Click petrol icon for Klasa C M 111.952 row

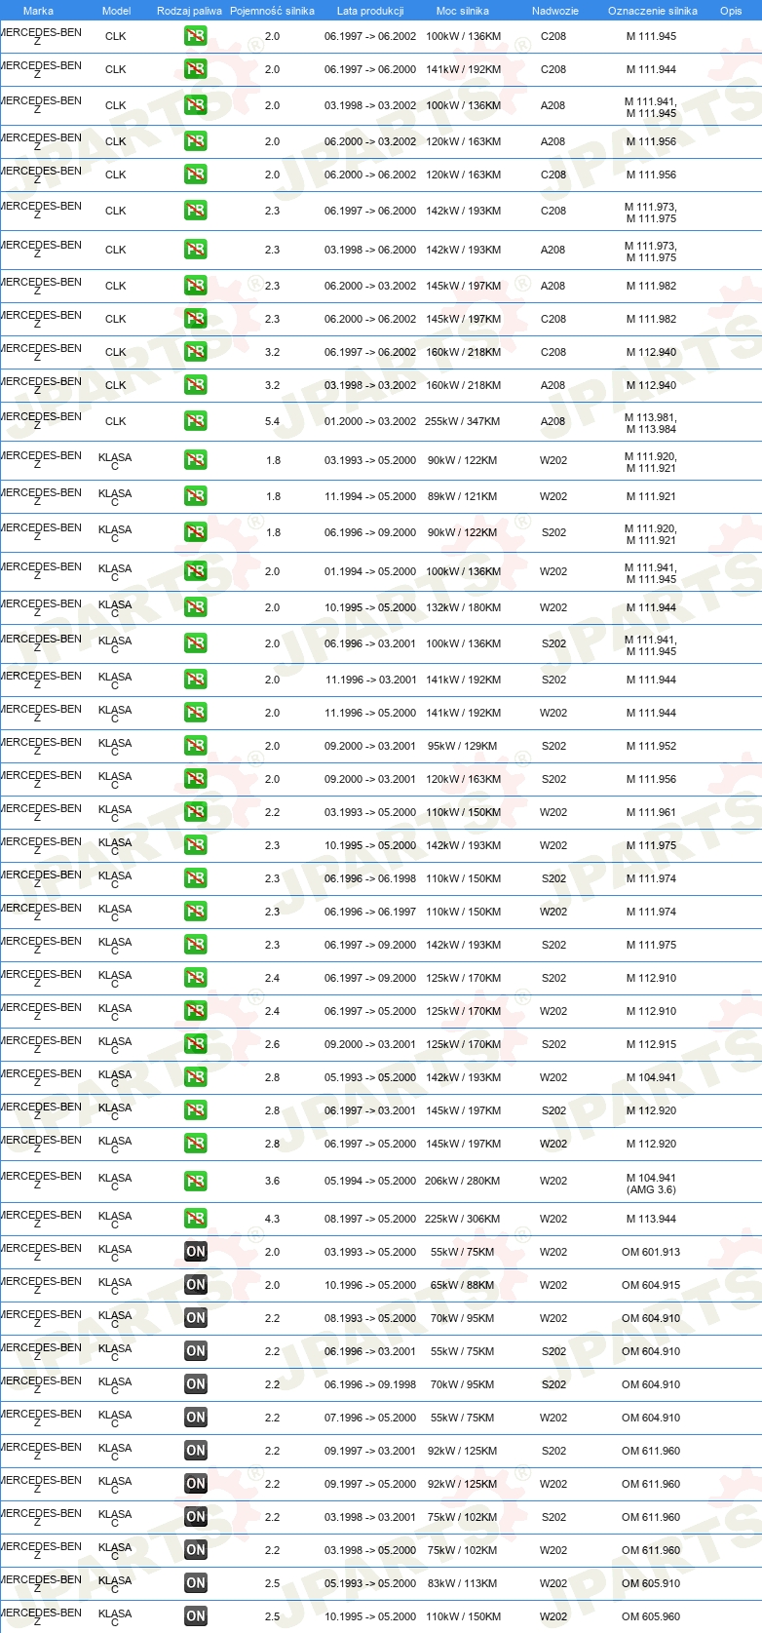pyautogui.click(x=195, y=747)
